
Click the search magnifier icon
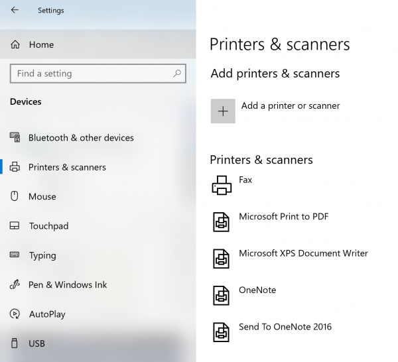(x=177, y=74)
